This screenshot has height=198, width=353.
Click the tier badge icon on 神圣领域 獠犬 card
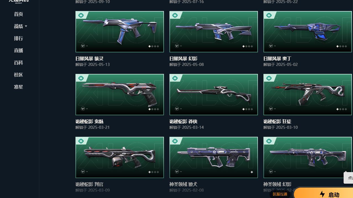tap(175, 141)
